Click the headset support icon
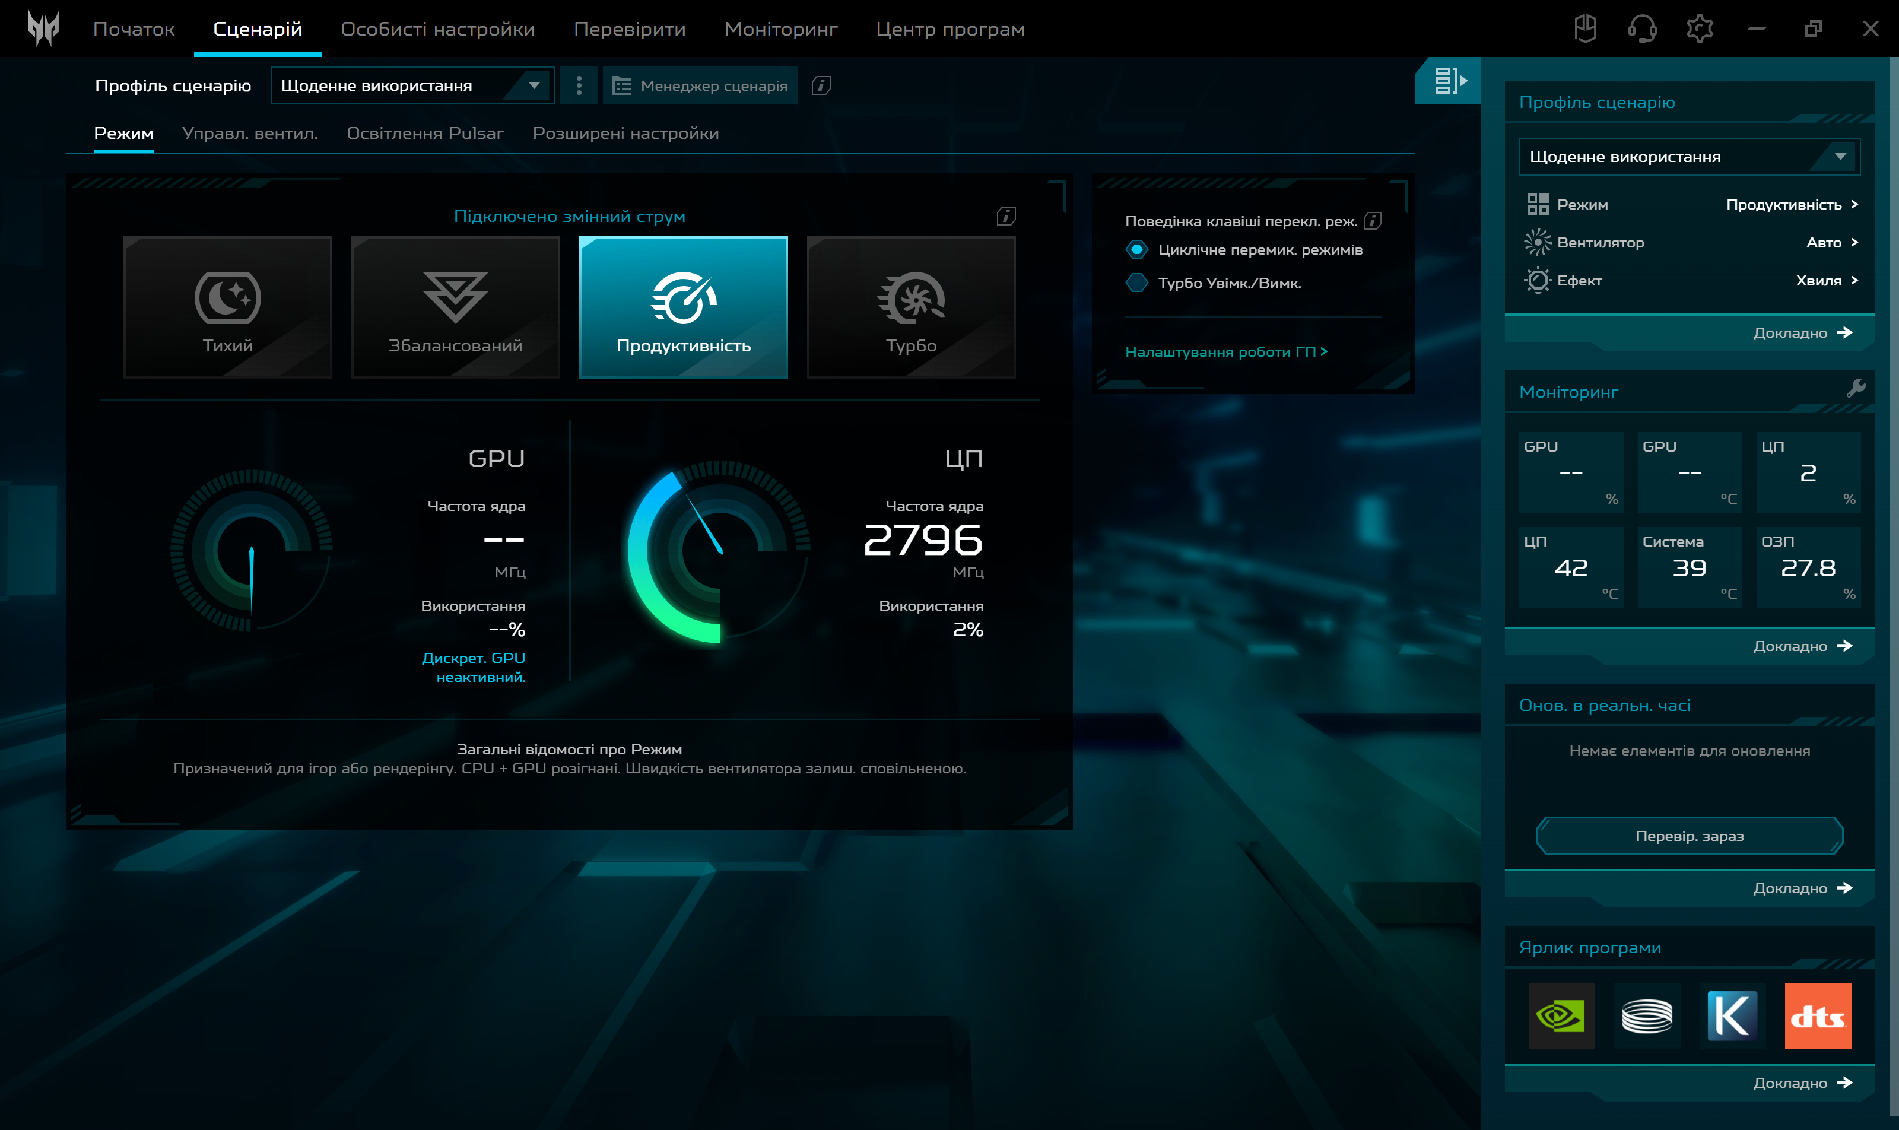The height and width of the screenshot is (1130, 1899). coord(1643,28)
